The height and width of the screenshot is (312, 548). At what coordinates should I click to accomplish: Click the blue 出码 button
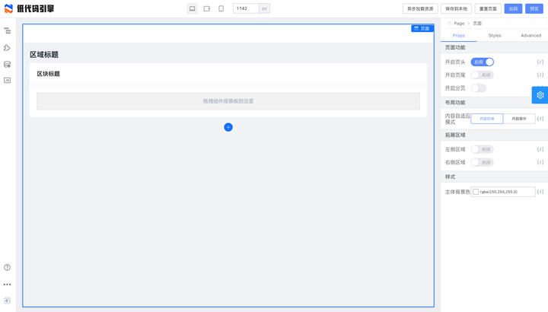tap(513, 8)
